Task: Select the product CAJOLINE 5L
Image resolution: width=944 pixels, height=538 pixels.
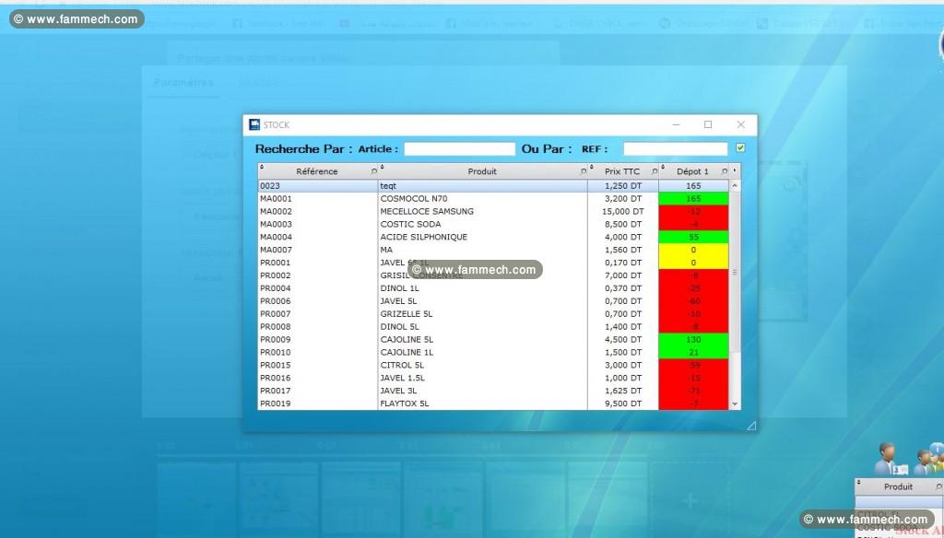Action: point(407,339)
